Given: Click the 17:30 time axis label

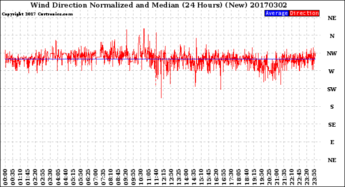Looking at the screenshot, I should click(231, 177).
